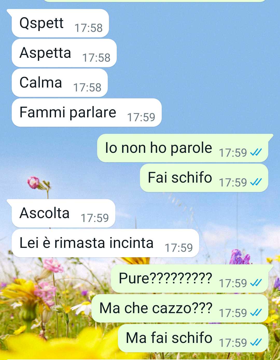Tap the 'Qspett' message bubble
This screenshot has height=360, width=280.
[x=60, y=23]
